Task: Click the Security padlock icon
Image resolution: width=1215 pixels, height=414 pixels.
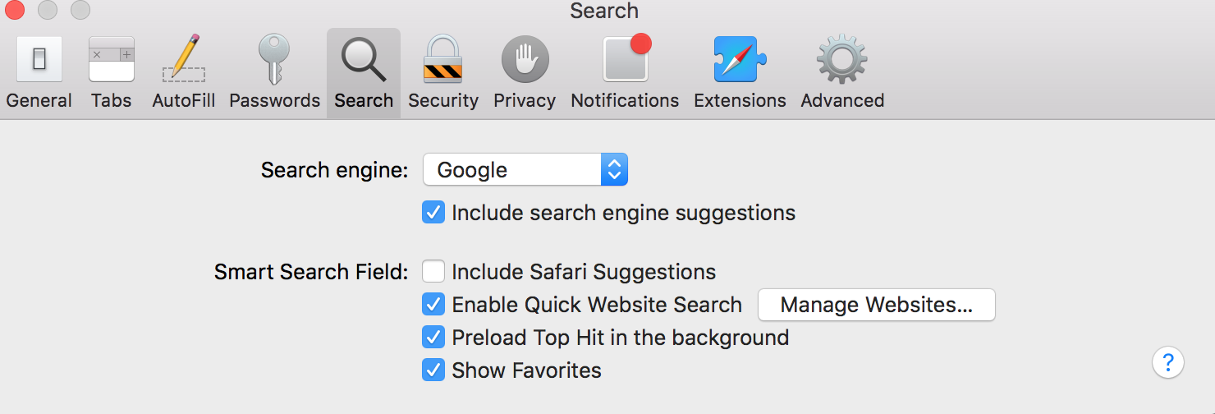Action: point(442,60)
